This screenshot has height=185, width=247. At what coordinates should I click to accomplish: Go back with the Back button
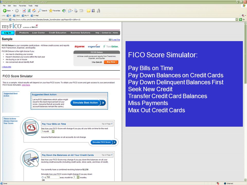(7, 11)
